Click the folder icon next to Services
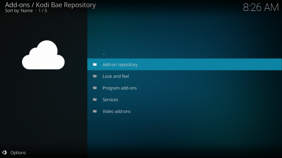The height and width of the screenshot is (158, 282). pos(95,100)
